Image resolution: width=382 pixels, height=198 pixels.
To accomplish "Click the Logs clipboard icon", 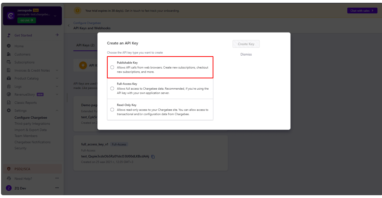I will (9, 86).
